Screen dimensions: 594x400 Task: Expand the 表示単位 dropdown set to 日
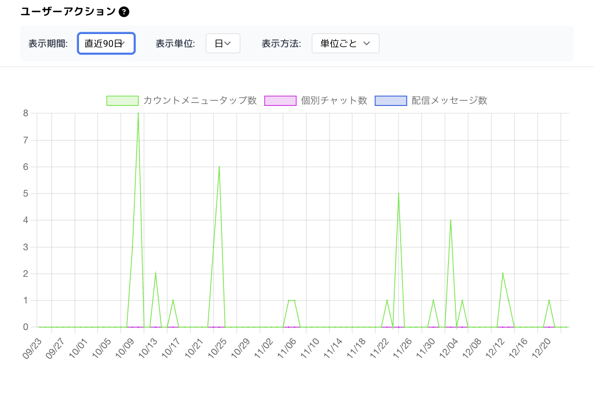223,43
